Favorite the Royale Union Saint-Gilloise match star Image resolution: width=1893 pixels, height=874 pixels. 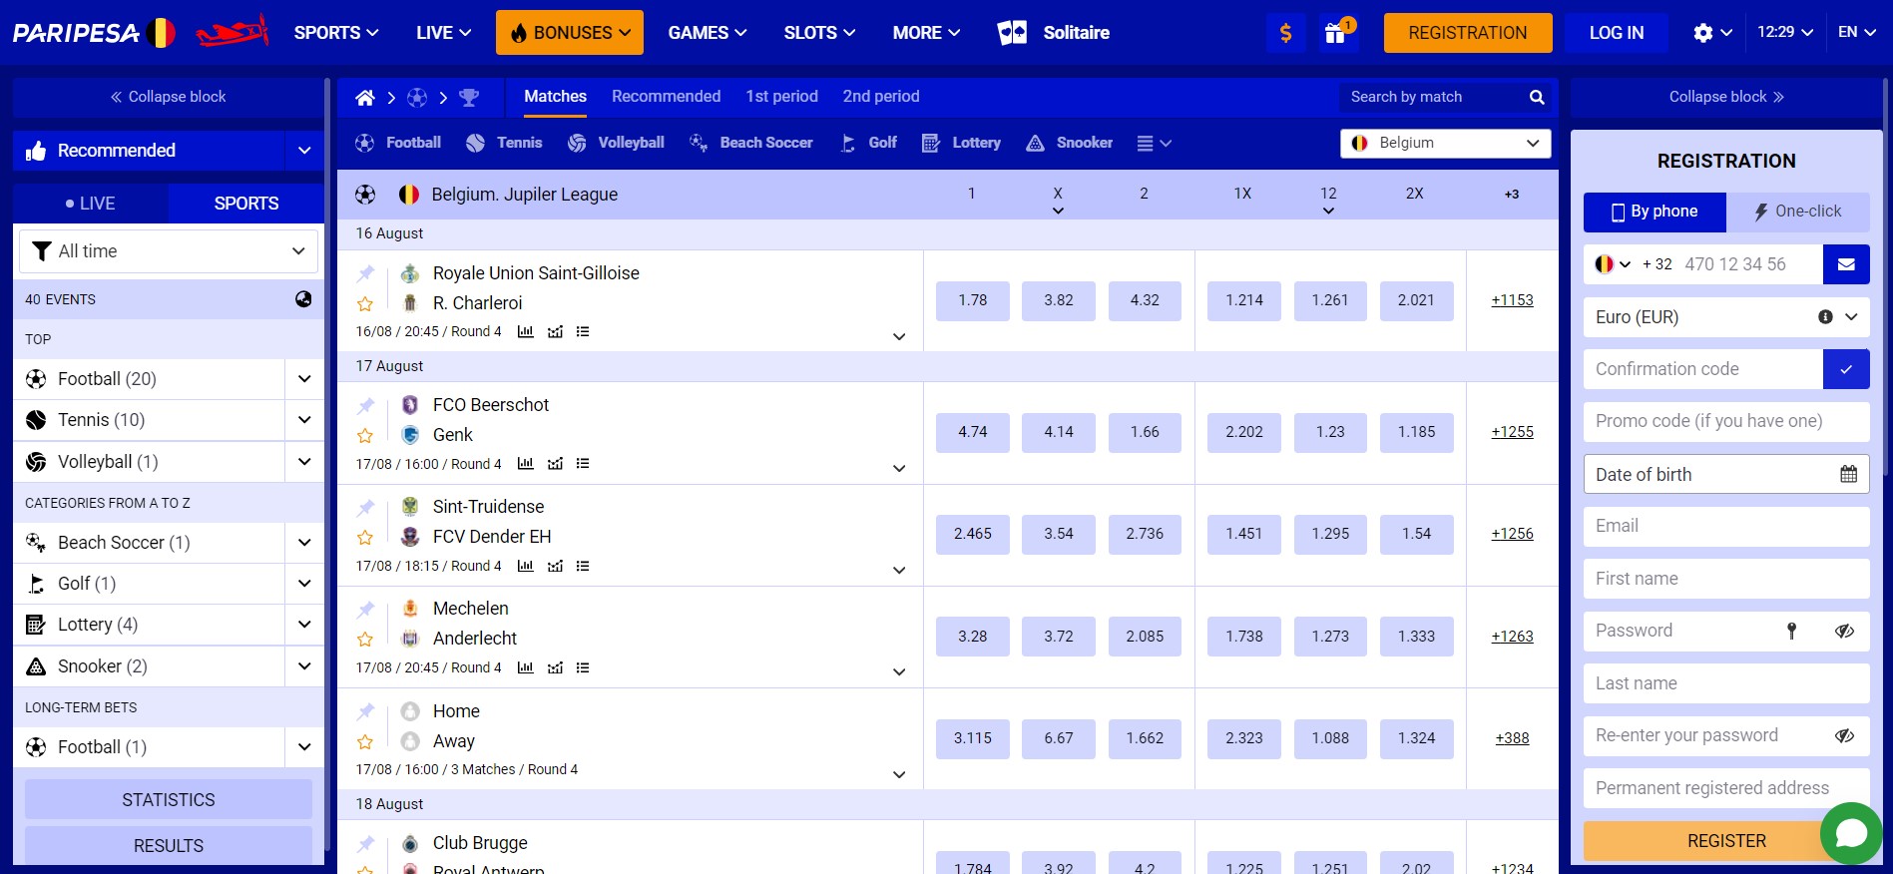click(365, 303)
